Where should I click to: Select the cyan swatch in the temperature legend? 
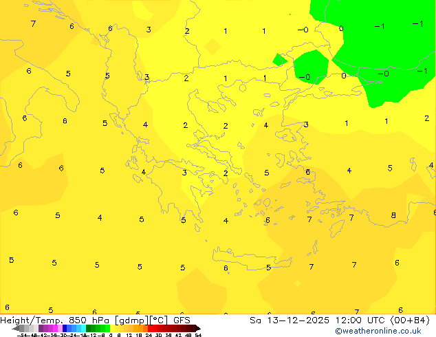pos(83,328)
